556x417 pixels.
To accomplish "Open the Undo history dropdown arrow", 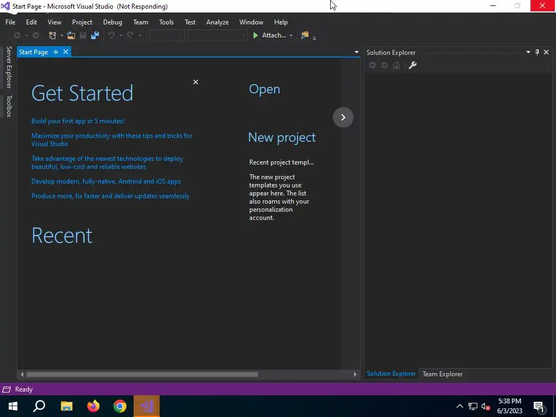I will 121,35.
